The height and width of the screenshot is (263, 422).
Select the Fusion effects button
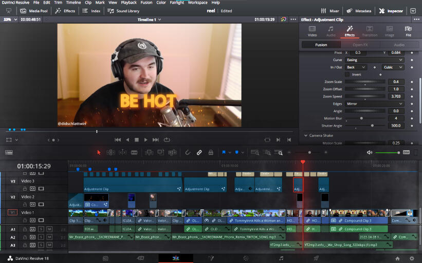[x=321, y=45]
